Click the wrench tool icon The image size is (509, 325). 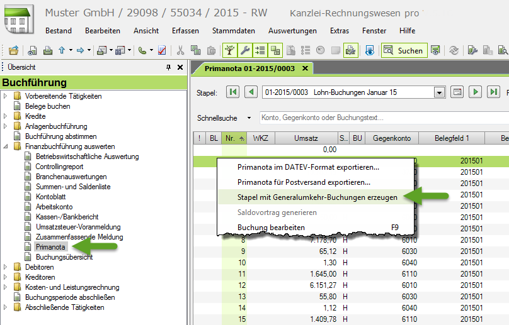tap(245, 50)
